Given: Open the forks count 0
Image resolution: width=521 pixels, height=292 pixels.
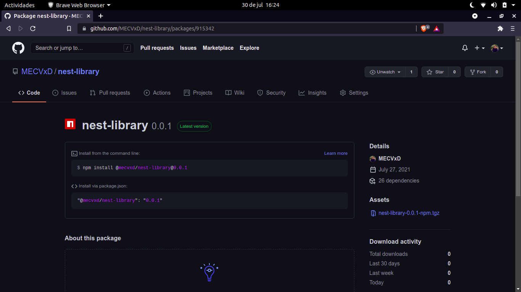Looking at the screenshot, I should [497, 72].
